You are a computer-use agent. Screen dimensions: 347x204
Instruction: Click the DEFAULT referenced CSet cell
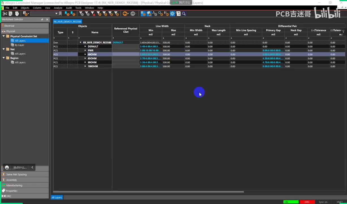coord(126,42)
